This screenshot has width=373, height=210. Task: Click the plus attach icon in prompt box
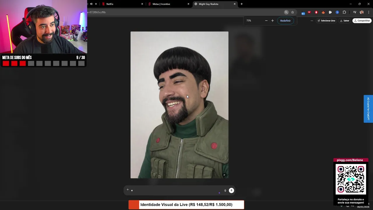128,190
